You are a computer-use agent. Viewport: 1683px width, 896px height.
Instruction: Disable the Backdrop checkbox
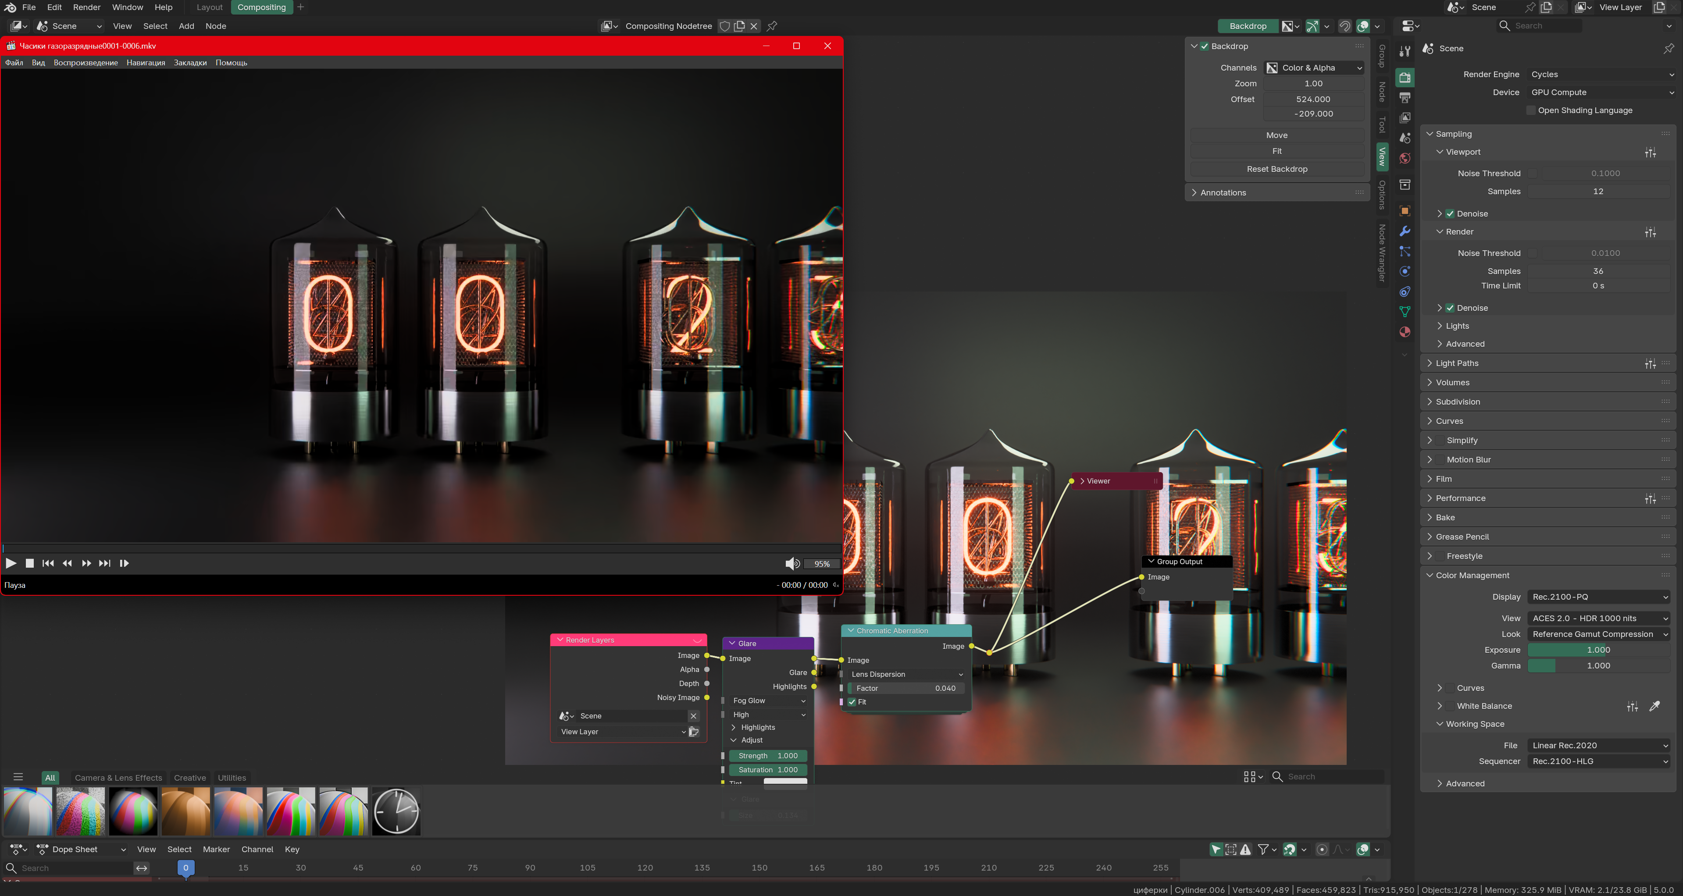[x=1205, y=46]
